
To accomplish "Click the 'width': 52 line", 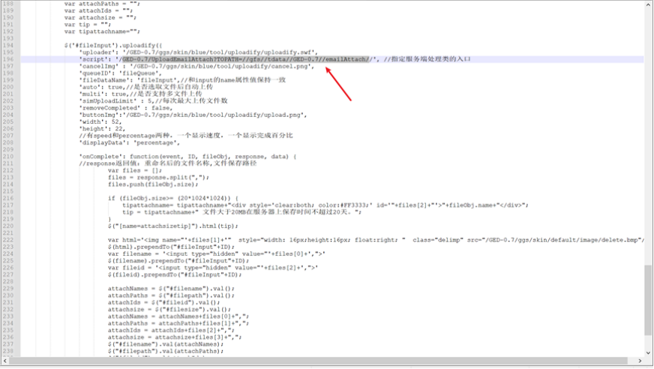I will (x=100, y=121).
